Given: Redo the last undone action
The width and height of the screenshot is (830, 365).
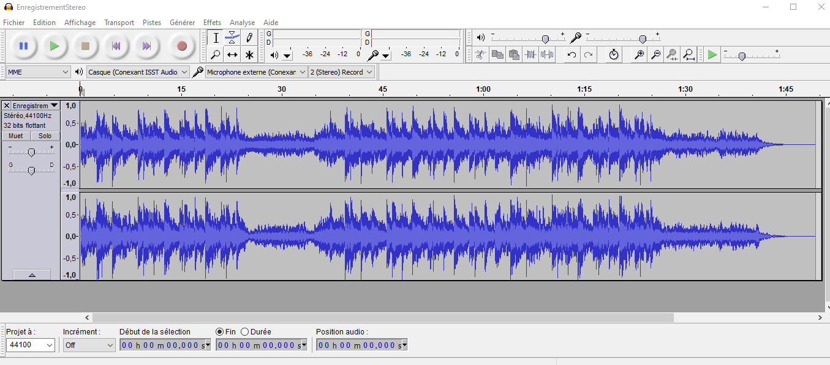Looking at the screenshot, I should click(588, 55).
